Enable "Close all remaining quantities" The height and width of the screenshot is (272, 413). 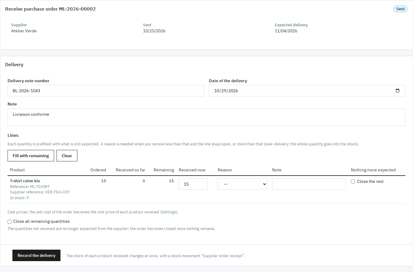coord(9,222)
